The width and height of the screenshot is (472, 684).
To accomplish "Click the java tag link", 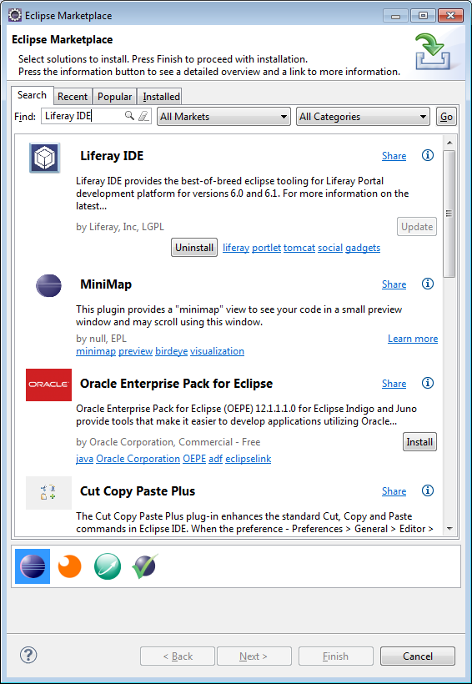I will pyautogui.click(x=84, y=459).
